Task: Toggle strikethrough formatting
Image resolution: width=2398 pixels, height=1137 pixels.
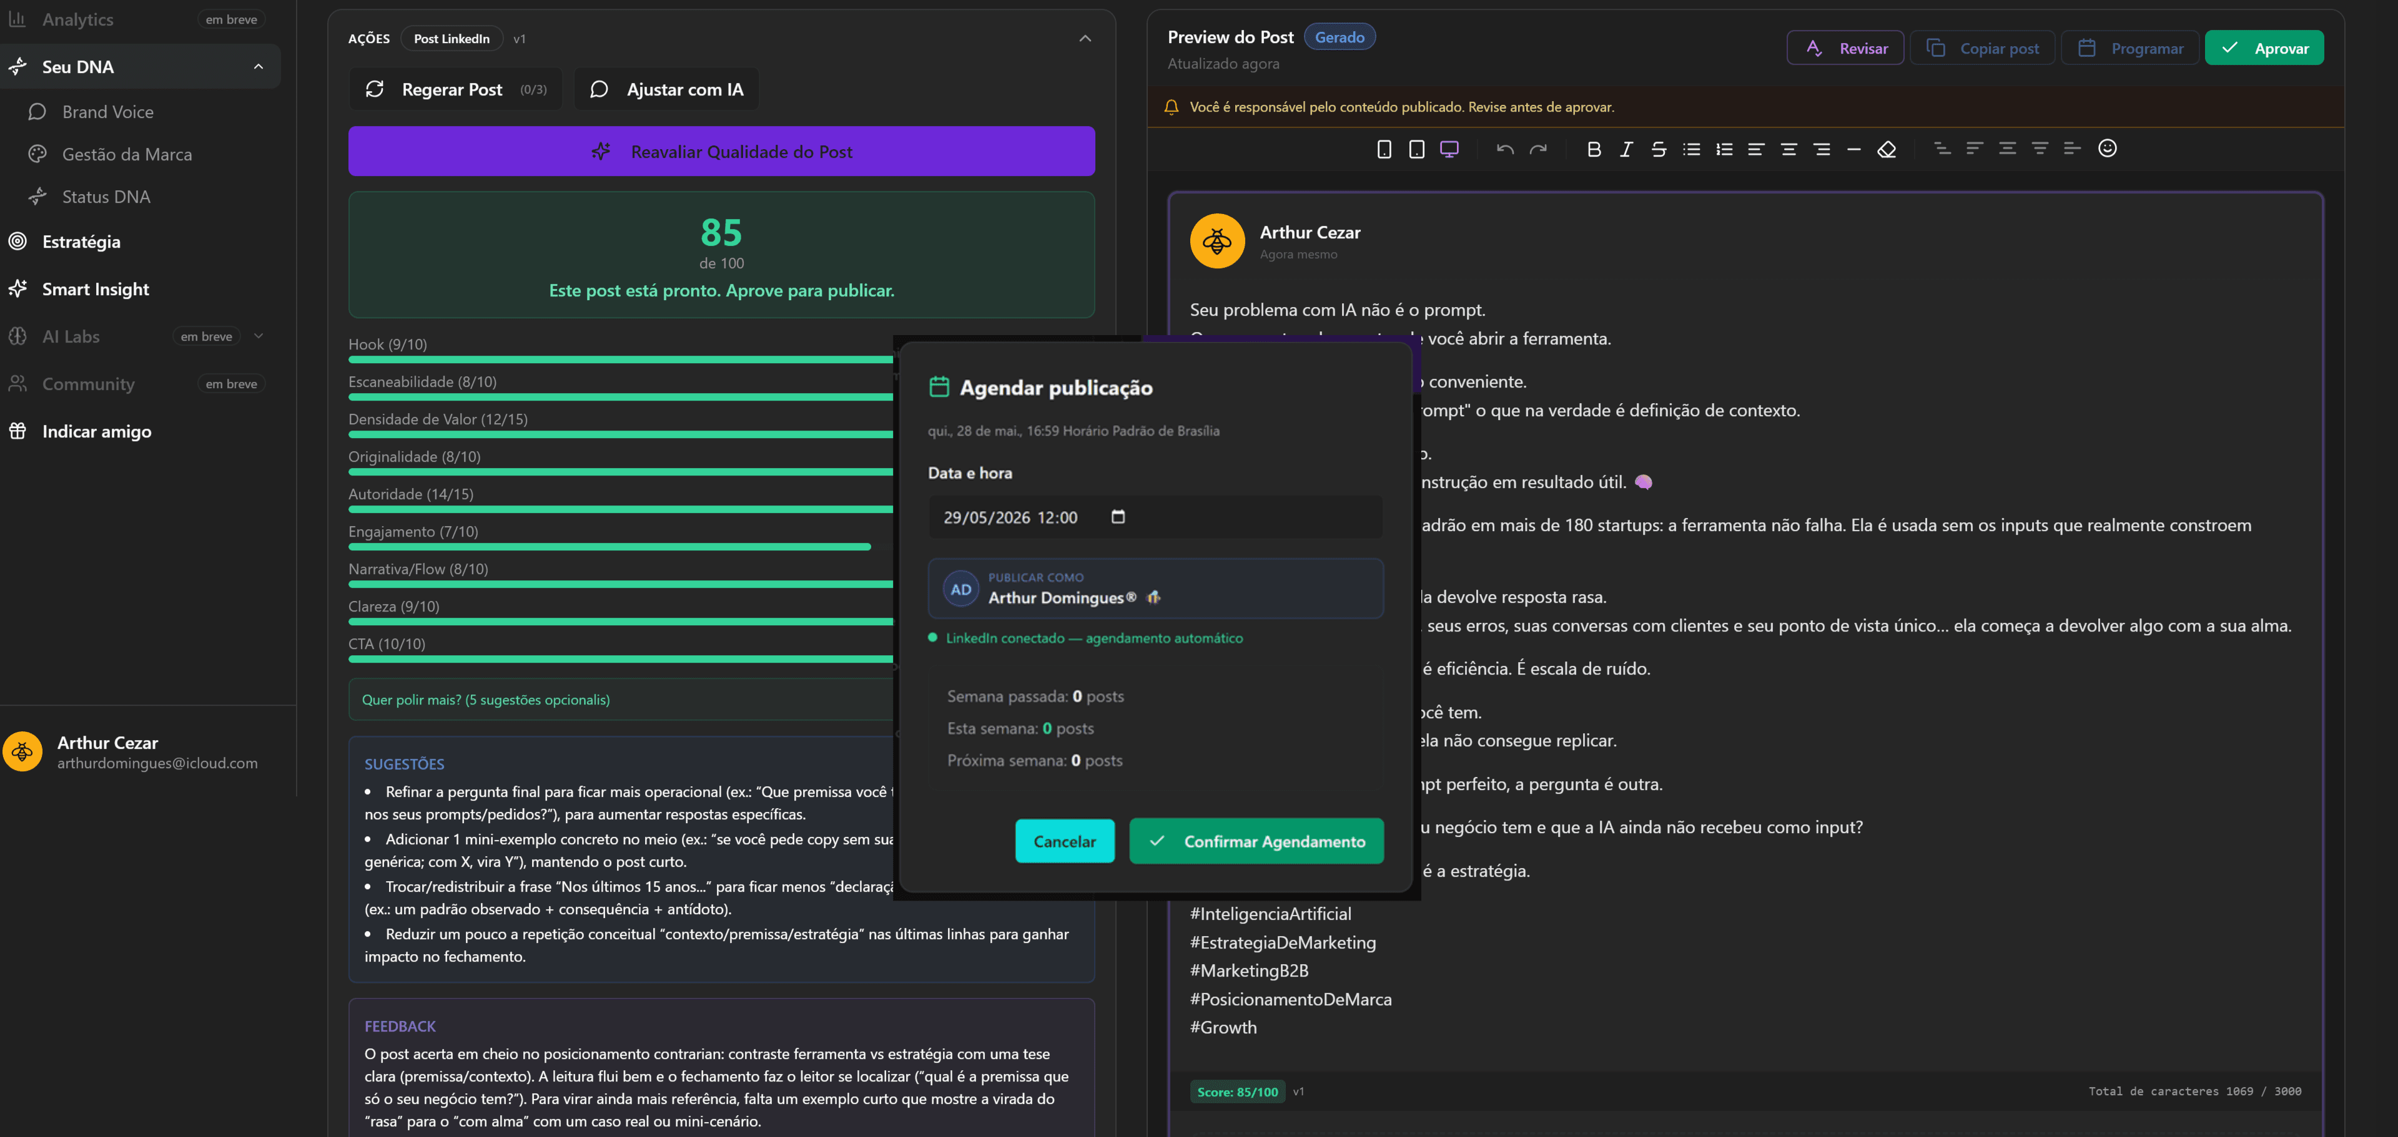Action: 1659,149
